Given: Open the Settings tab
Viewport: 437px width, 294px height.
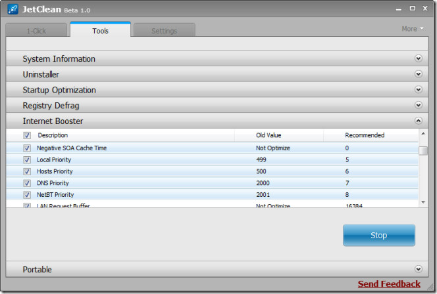Looking at the screenshot, I should click(164, 31).
